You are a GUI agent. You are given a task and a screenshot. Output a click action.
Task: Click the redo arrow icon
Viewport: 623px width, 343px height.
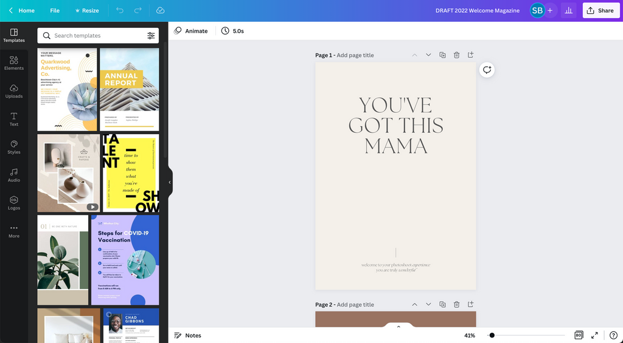pyautogui.click(x=138, y=10)
